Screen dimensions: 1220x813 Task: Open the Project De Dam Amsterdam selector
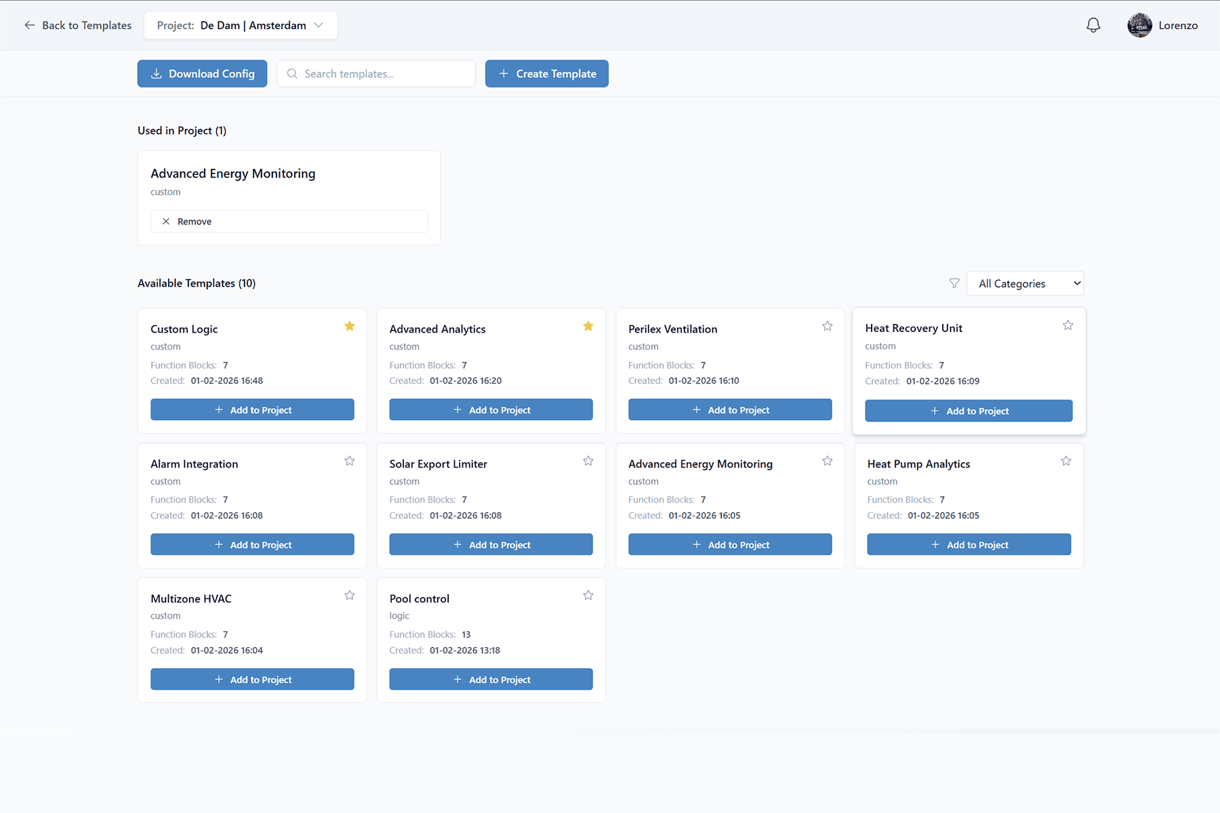pyautogui.click(x=241, y=25)
